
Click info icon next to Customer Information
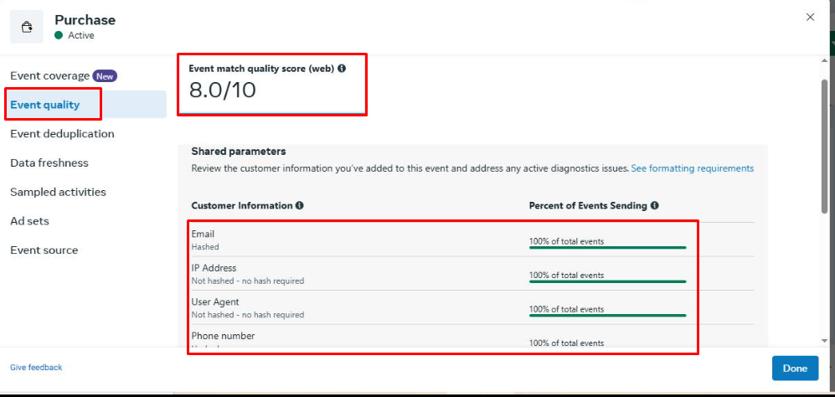point(300,205)
